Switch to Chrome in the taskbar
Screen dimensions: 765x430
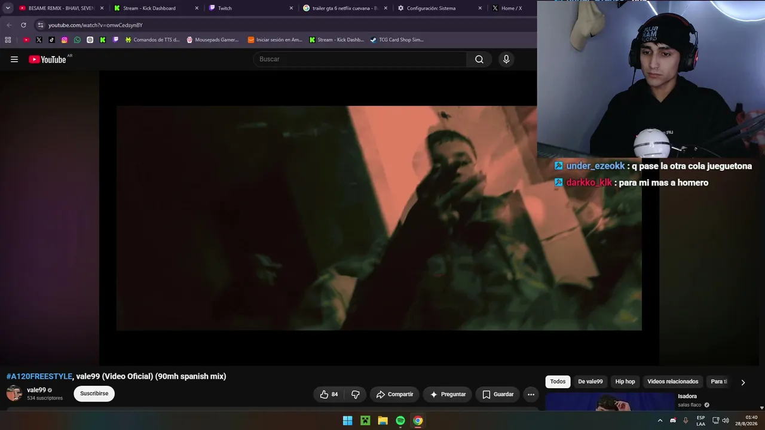click(418, 420)
